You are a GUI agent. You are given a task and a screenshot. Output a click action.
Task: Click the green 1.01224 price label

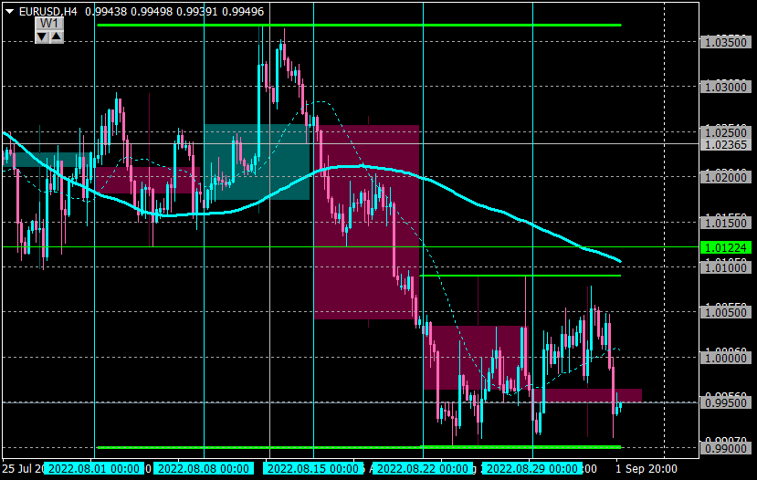pyautogui.click(x=726, y=247)
